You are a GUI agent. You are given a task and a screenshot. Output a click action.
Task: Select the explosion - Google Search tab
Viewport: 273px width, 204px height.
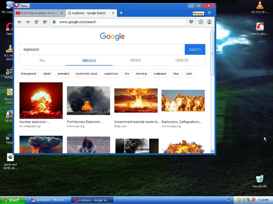(x=89, y=13)
